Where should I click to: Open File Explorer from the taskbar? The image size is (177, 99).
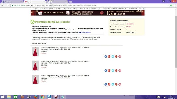pos(9,97)
